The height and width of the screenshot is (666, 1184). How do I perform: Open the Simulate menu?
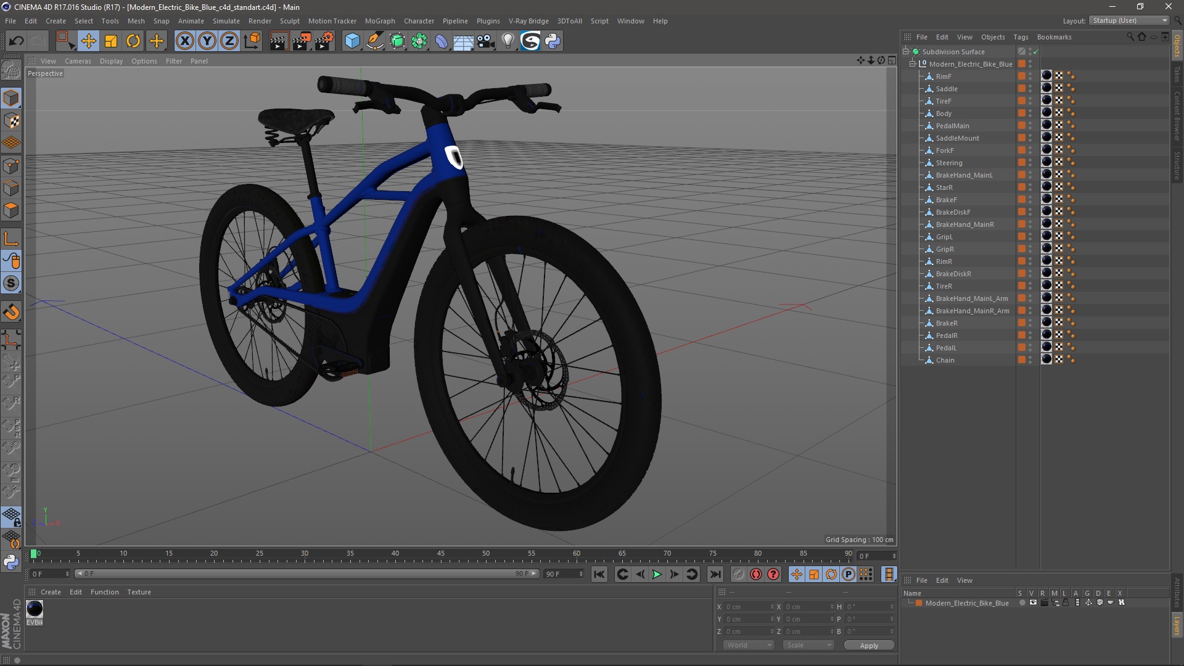(226, 21)
